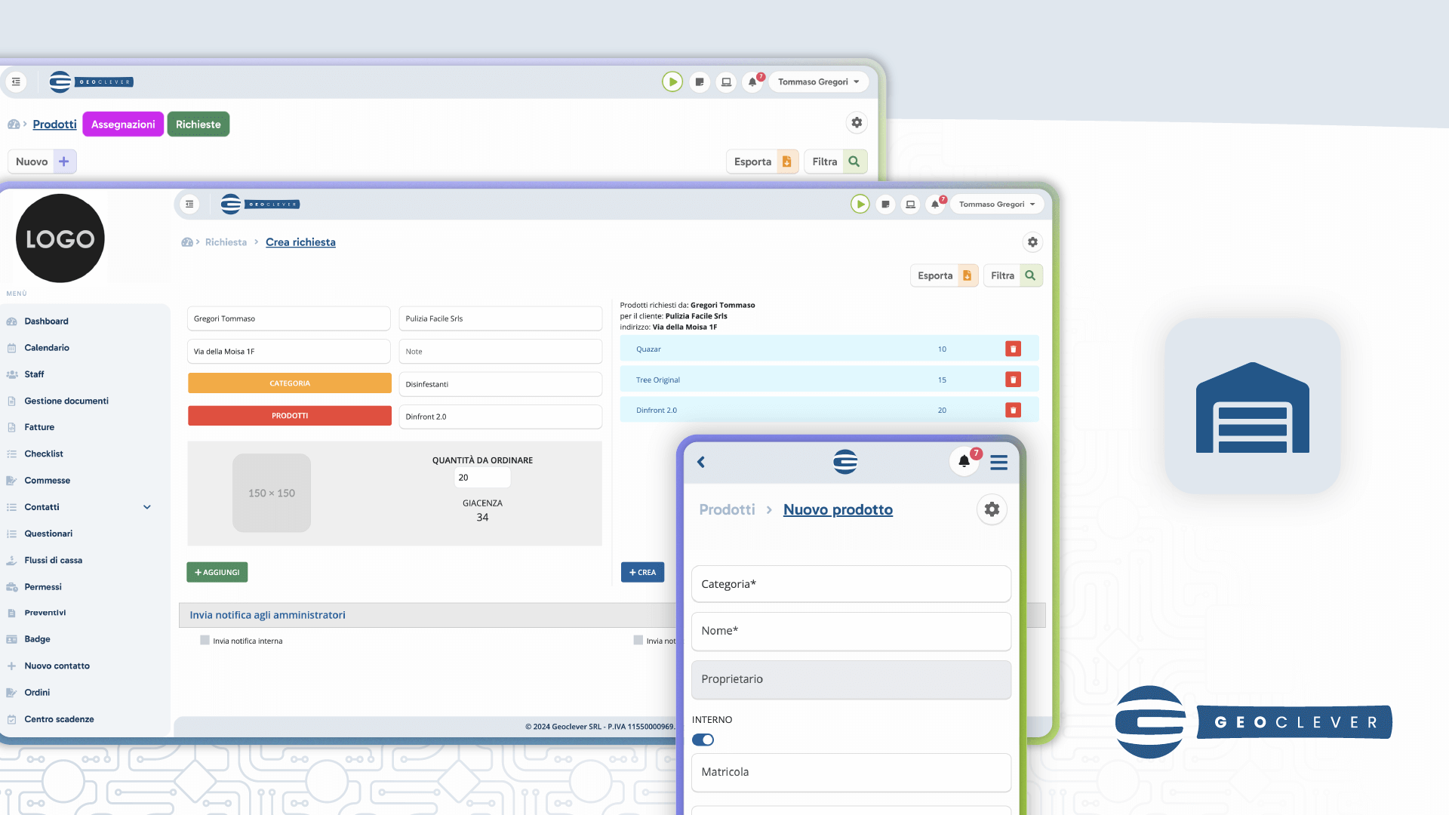Screen dimensions: 1449x815
Task: Click the laptop icon in the back Prodotti window header
Action: point(726,81)
